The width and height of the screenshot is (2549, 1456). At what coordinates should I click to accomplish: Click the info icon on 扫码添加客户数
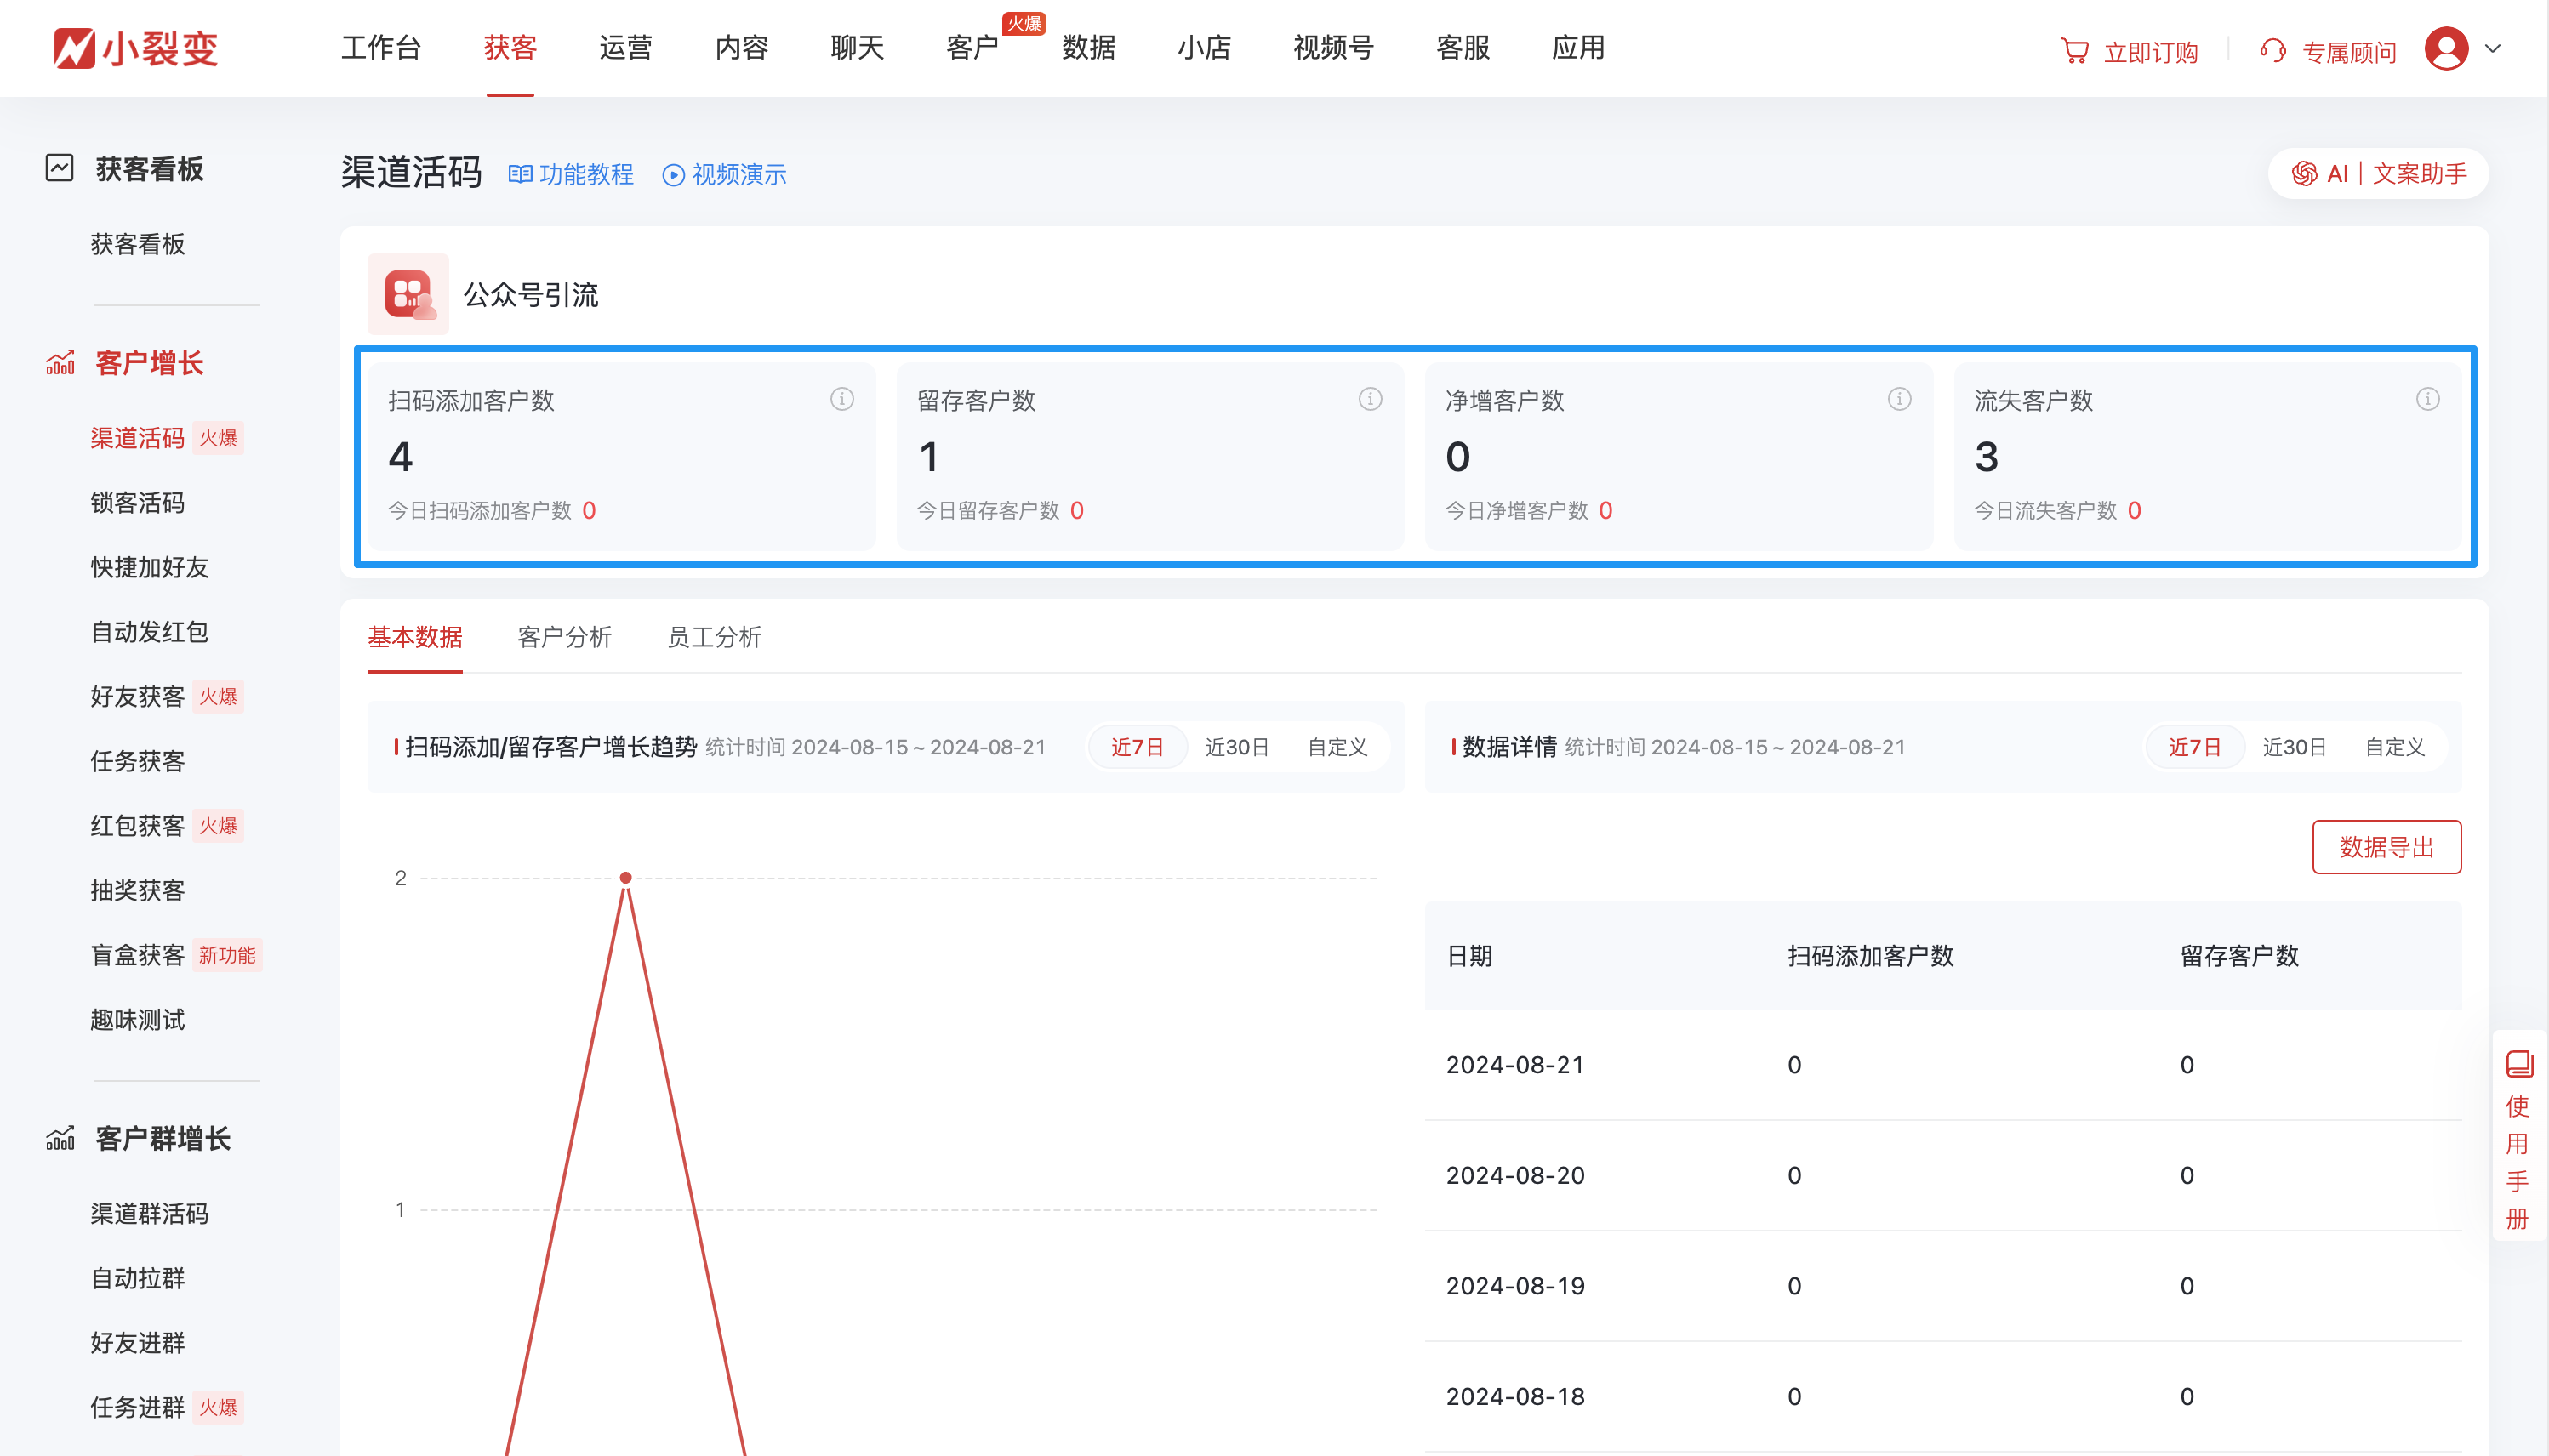click(841, 399)
